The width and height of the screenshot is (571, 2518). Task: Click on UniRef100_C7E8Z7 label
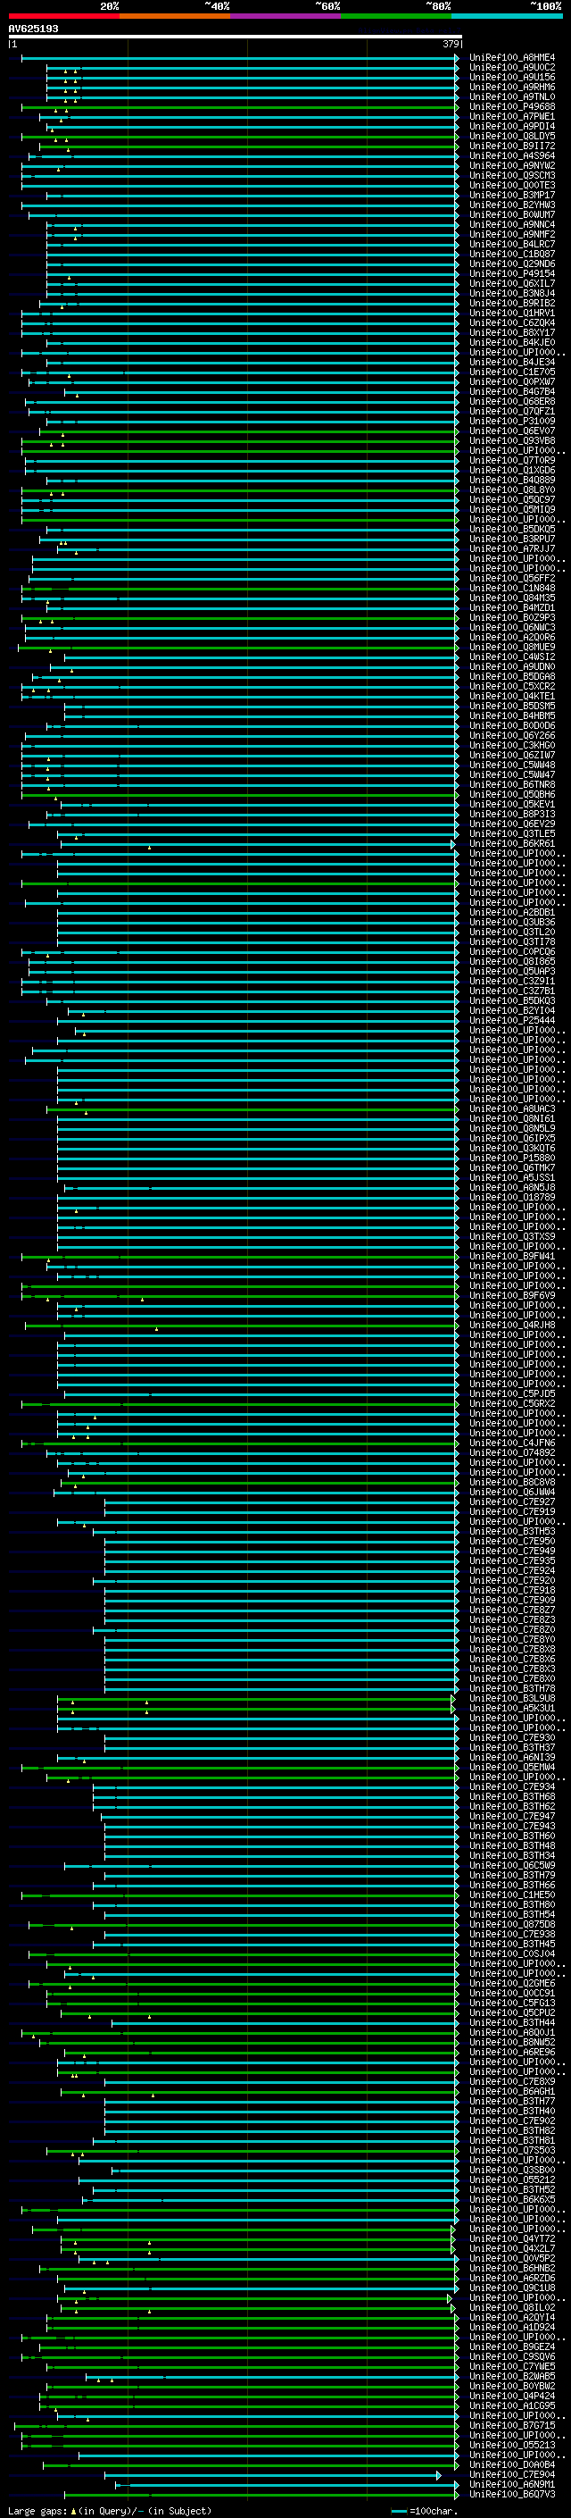pos(511,1610)
